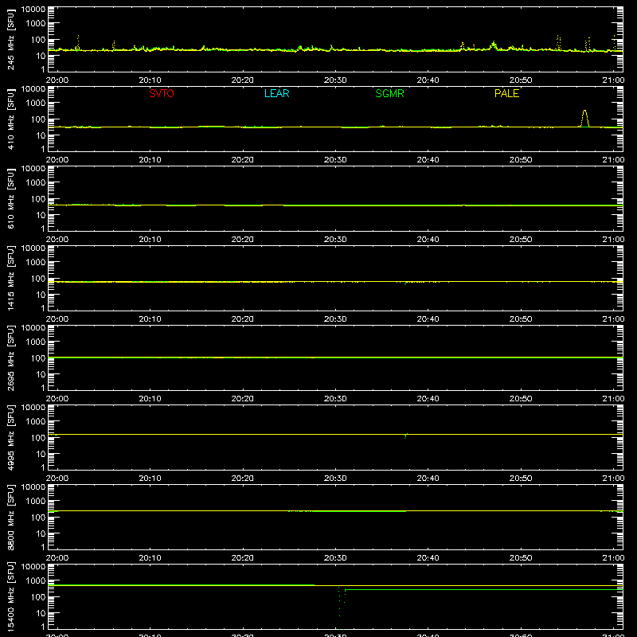
Task: Select the 610 MHz [SFU] axis title
Action: coord(10,198)
